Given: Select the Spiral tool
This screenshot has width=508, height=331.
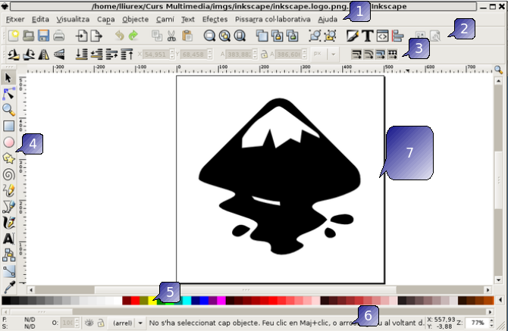Looking at the screenshot, I should point(9,173).
